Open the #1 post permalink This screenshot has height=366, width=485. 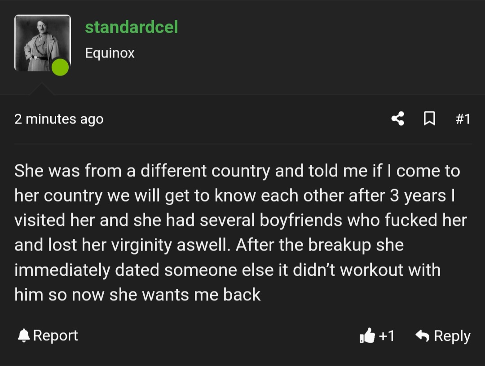point(463,119)
